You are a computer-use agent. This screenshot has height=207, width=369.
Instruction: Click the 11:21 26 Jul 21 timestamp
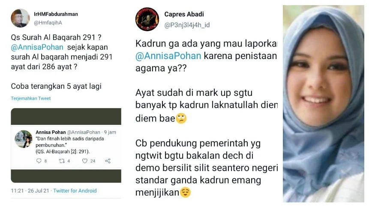pyautogui.click(x=30, y=191)
